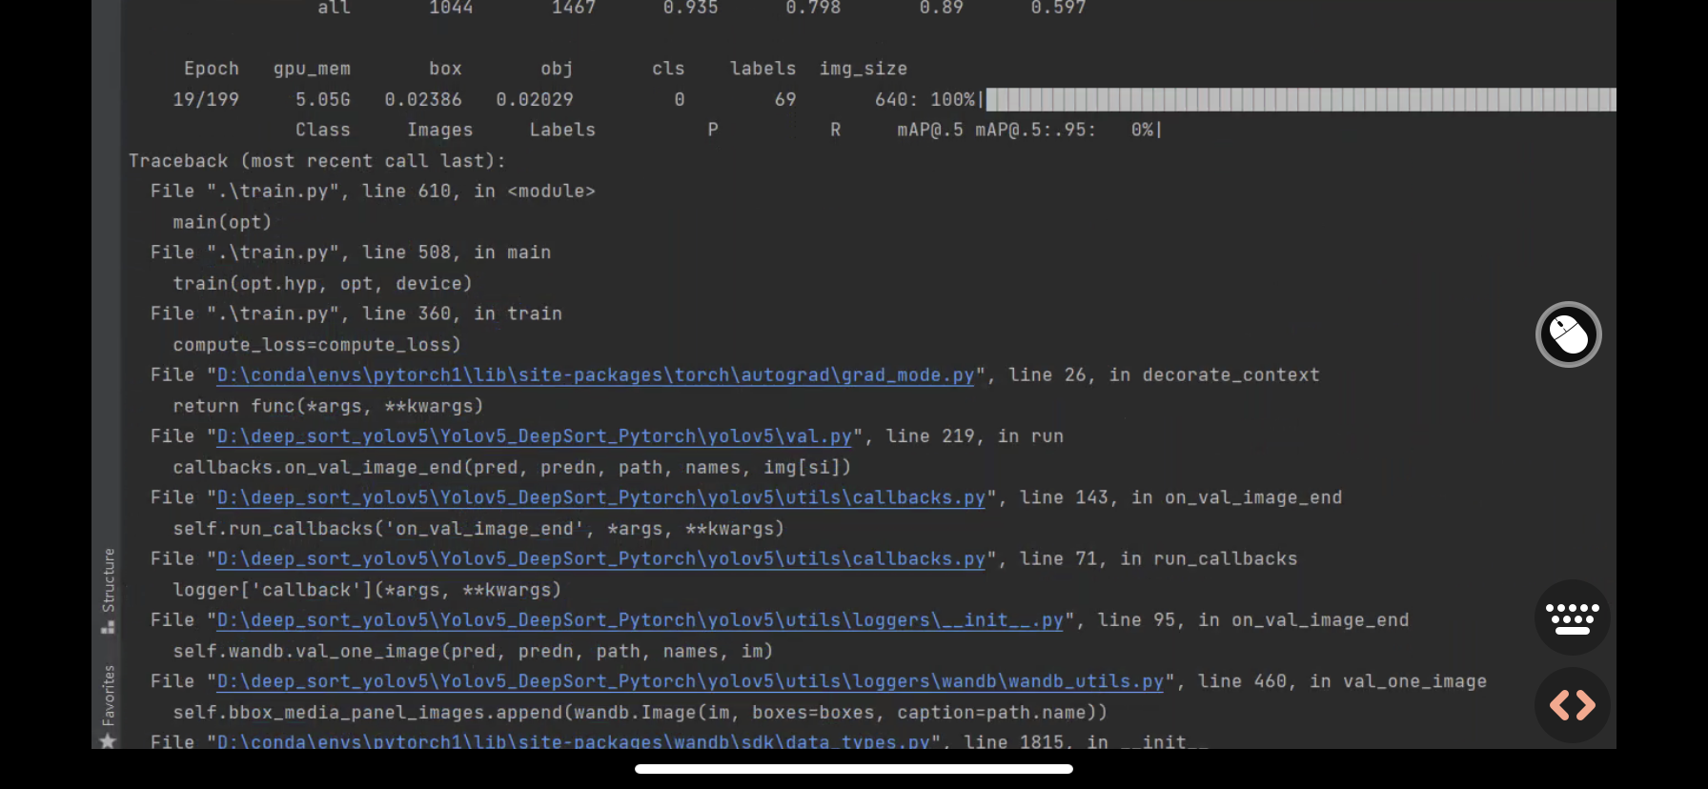Click the 'self.bbox_media_panel_images.append' line
1708x789 pixels.
[640, 713]
